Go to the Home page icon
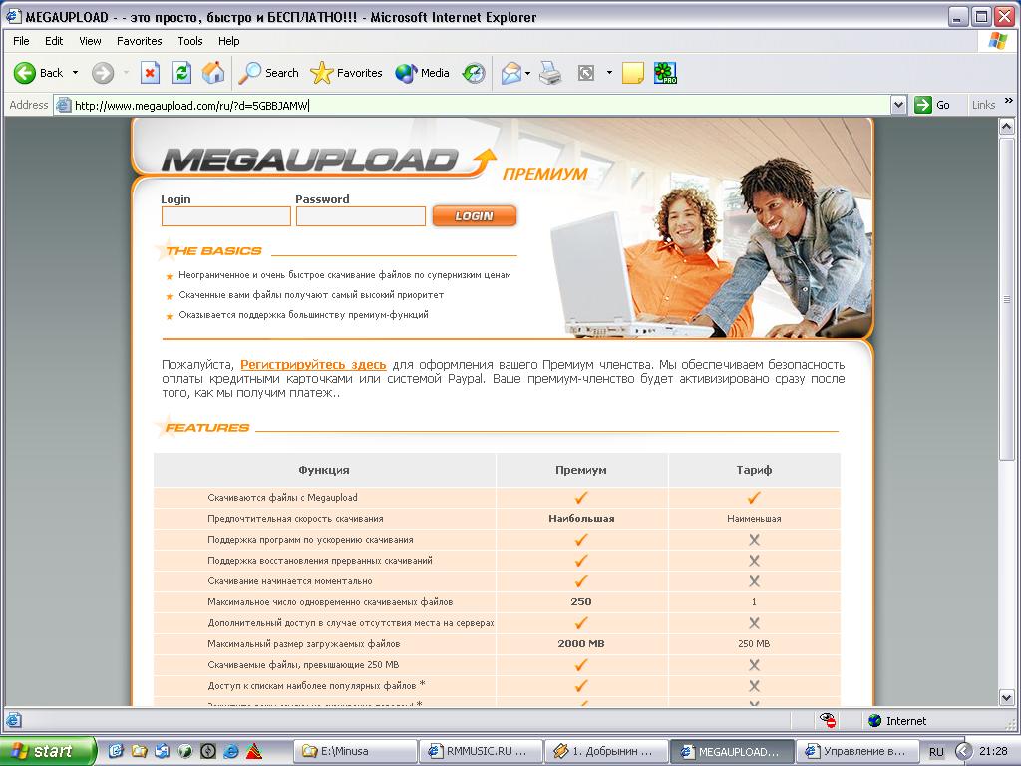The width and height of the screenshot is (1021, 766). coord(213,72)
